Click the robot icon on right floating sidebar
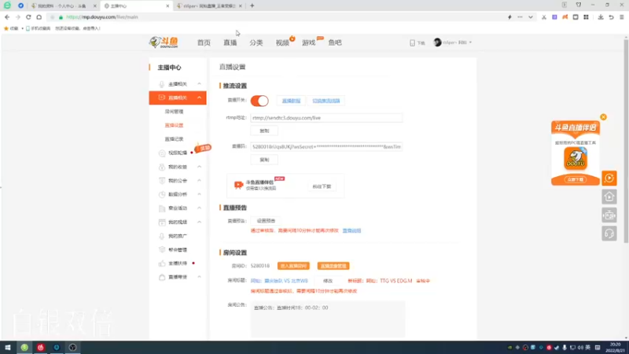This screenshot has width=629, height=354. point(609,215)
